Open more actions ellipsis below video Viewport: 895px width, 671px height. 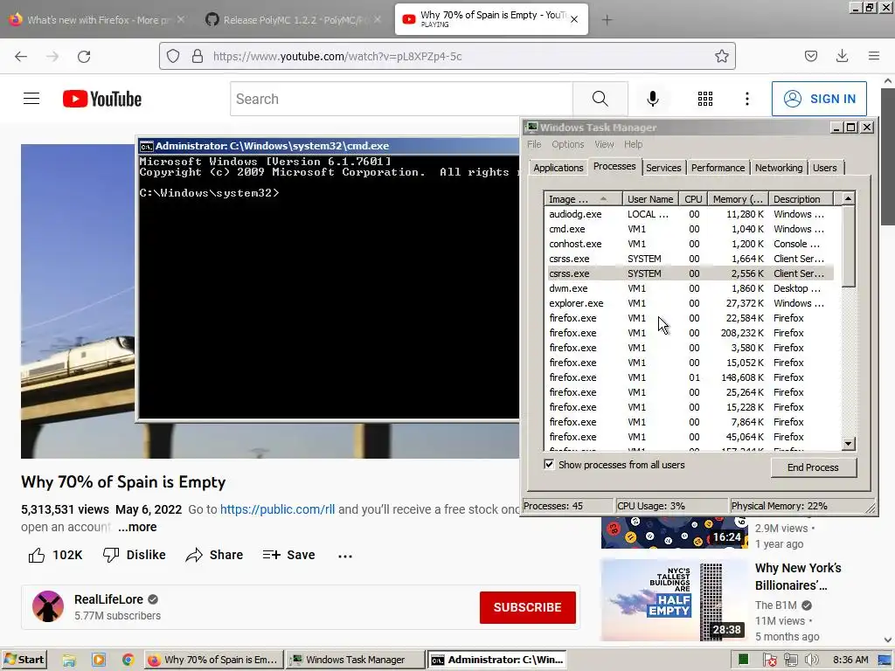pyautogui.click(x=344, y=556)
